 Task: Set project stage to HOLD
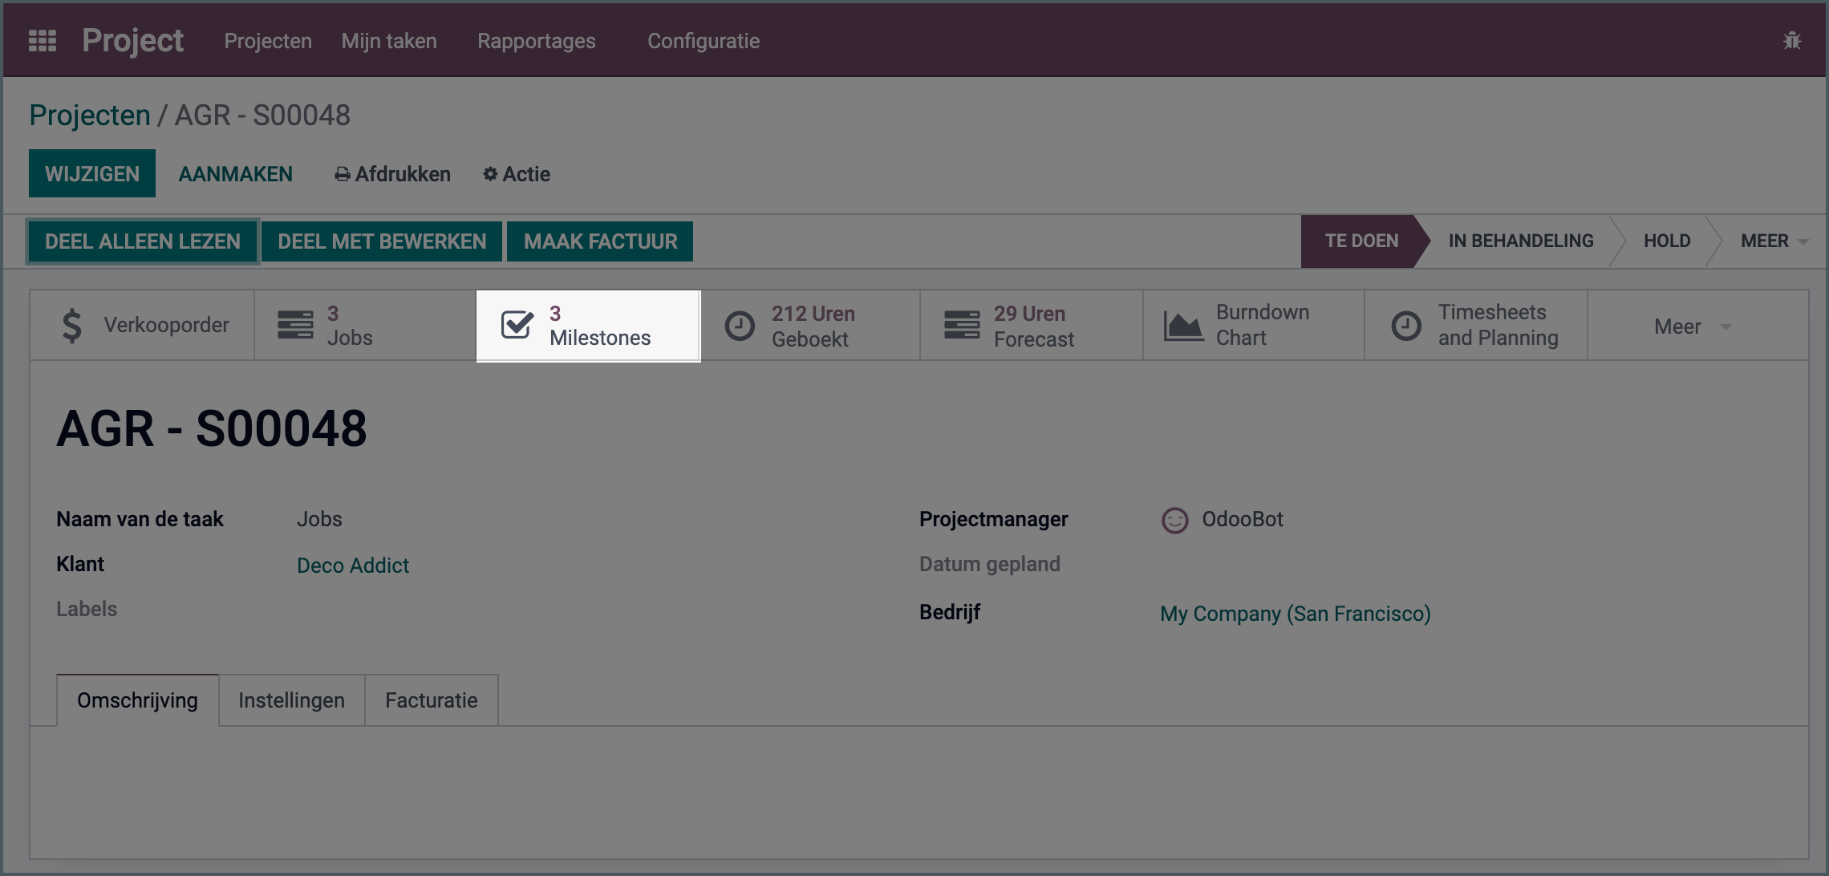(1667, 241)
